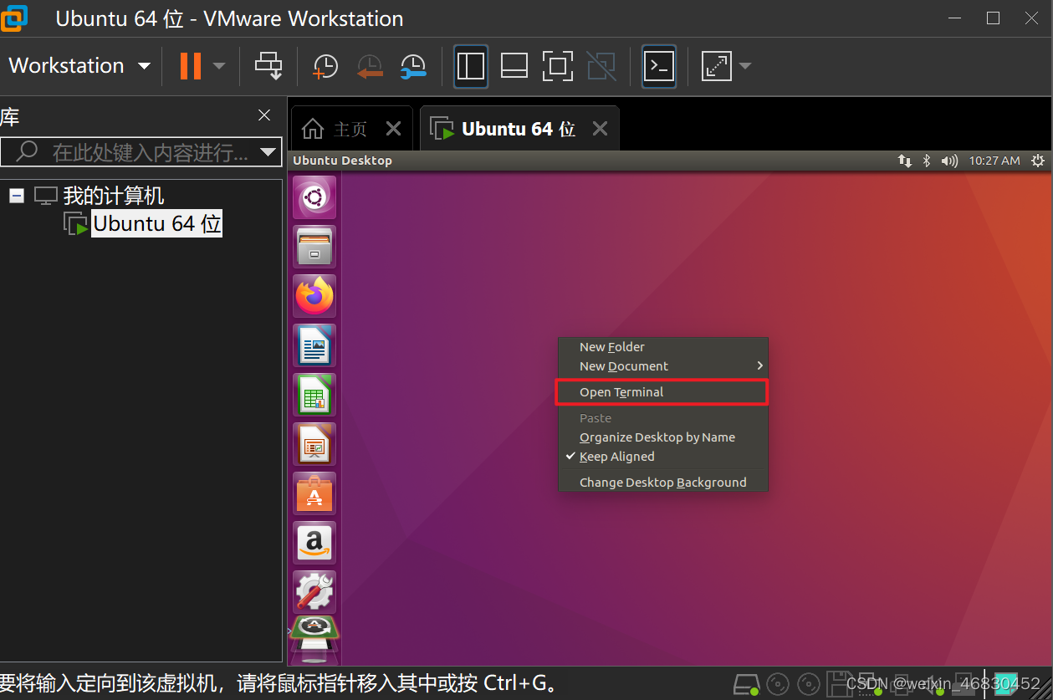Open the Ubuntu Dash search launcher icon
This screenshot has width=1053, height=700.
pos(314,198)
